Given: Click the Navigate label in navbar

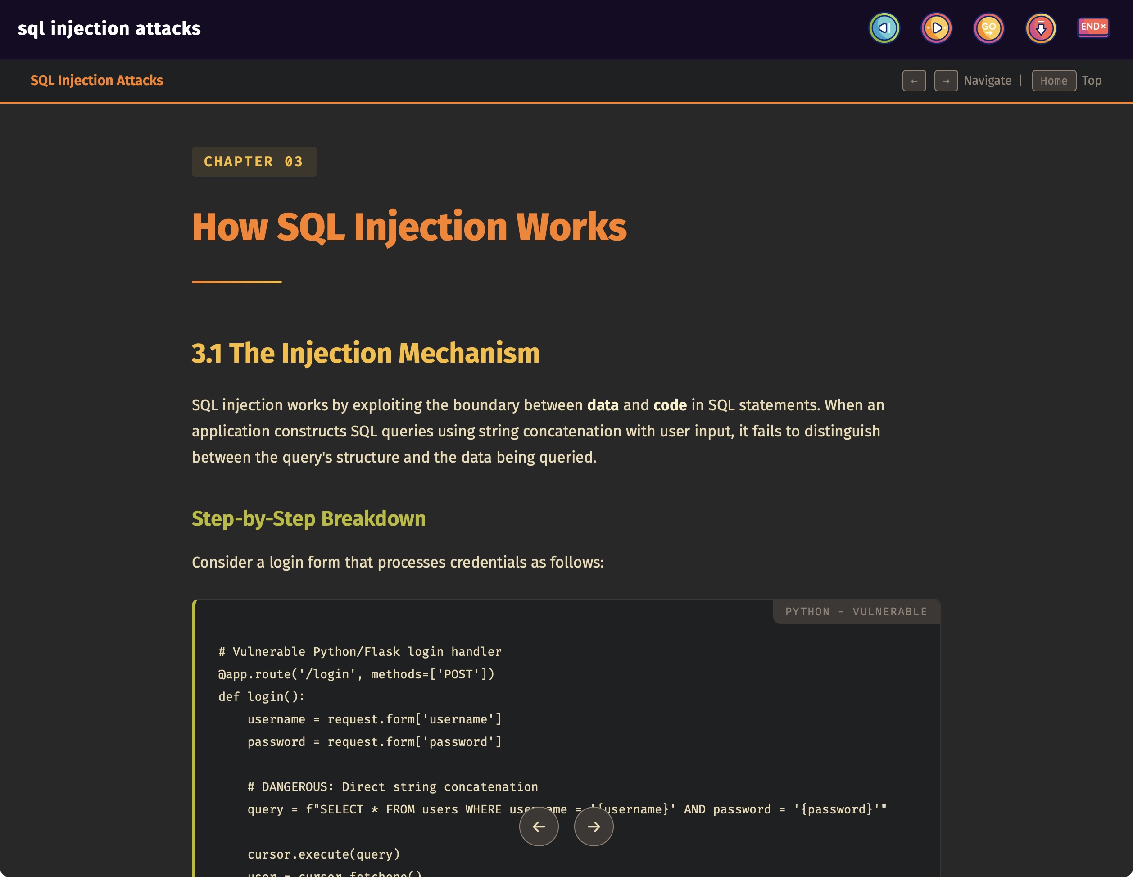Looking at the screenshot, I should pyautogui.click(x=987, y=81).
